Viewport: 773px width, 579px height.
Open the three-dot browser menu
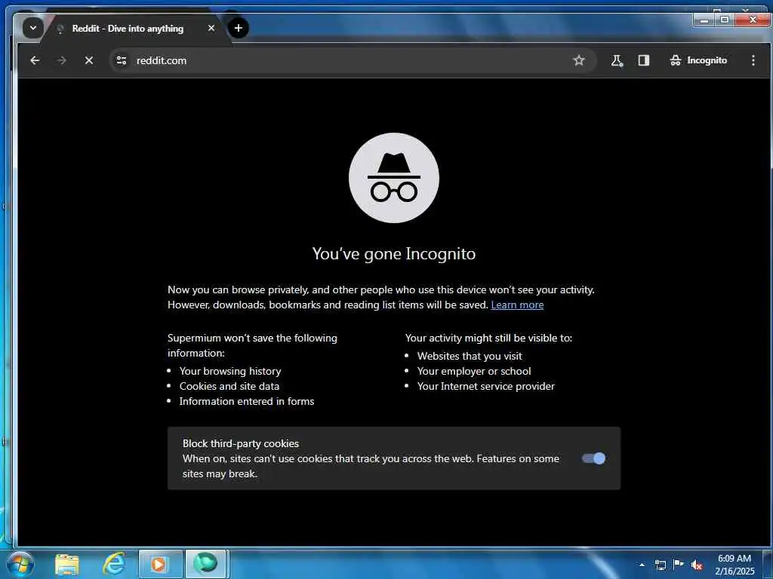753,60
